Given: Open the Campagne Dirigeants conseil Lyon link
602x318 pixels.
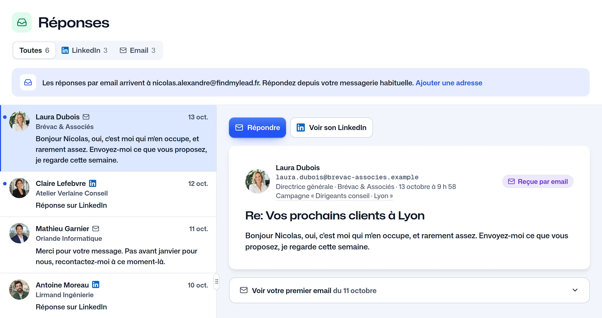Looking at the screenshot, I should click(334, 196).
